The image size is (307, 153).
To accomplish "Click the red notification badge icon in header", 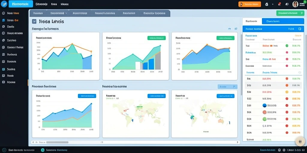I will [x=280, y=4].
